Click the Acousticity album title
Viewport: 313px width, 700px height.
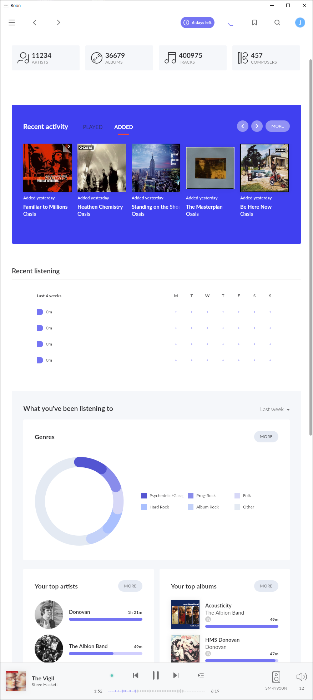tap(218, 606)
